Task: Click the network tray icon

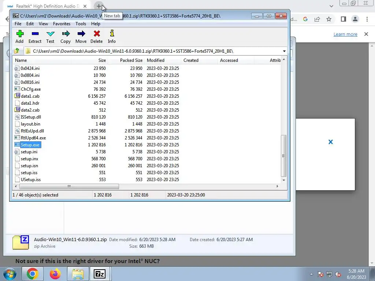Action: click(329, 274)
